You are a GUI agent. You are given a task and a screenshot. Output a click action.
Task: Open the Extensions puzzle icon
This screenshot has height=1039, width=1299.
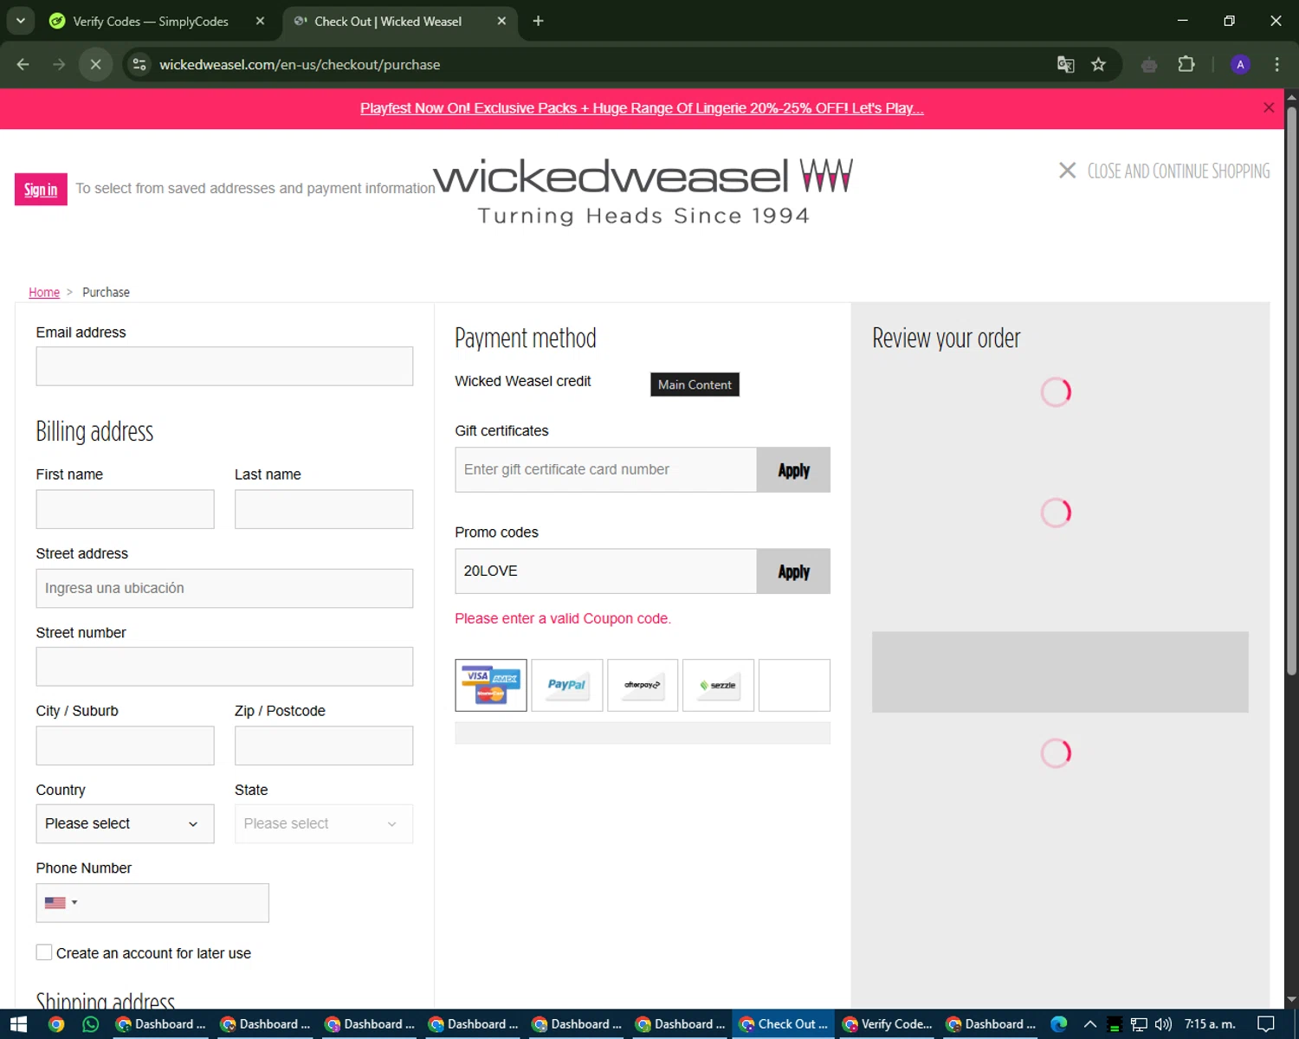click(1186, 64)
